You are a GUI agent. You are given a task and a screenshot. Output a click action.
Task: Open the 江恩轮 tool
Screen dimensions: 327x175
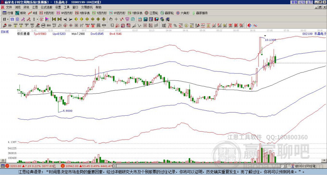coord(151,13)
